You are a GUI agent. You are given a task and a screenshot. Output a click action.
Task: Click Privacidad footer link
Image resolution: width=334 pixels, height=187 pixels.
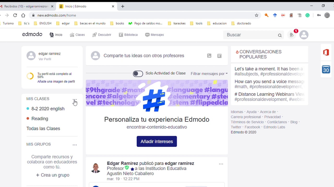272,117
